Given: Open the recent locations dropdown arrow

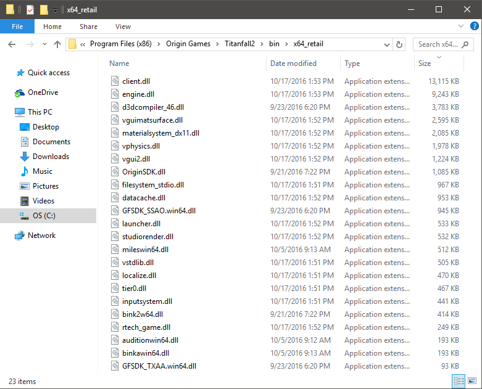Looking at the screenshot, I should 44,44.
